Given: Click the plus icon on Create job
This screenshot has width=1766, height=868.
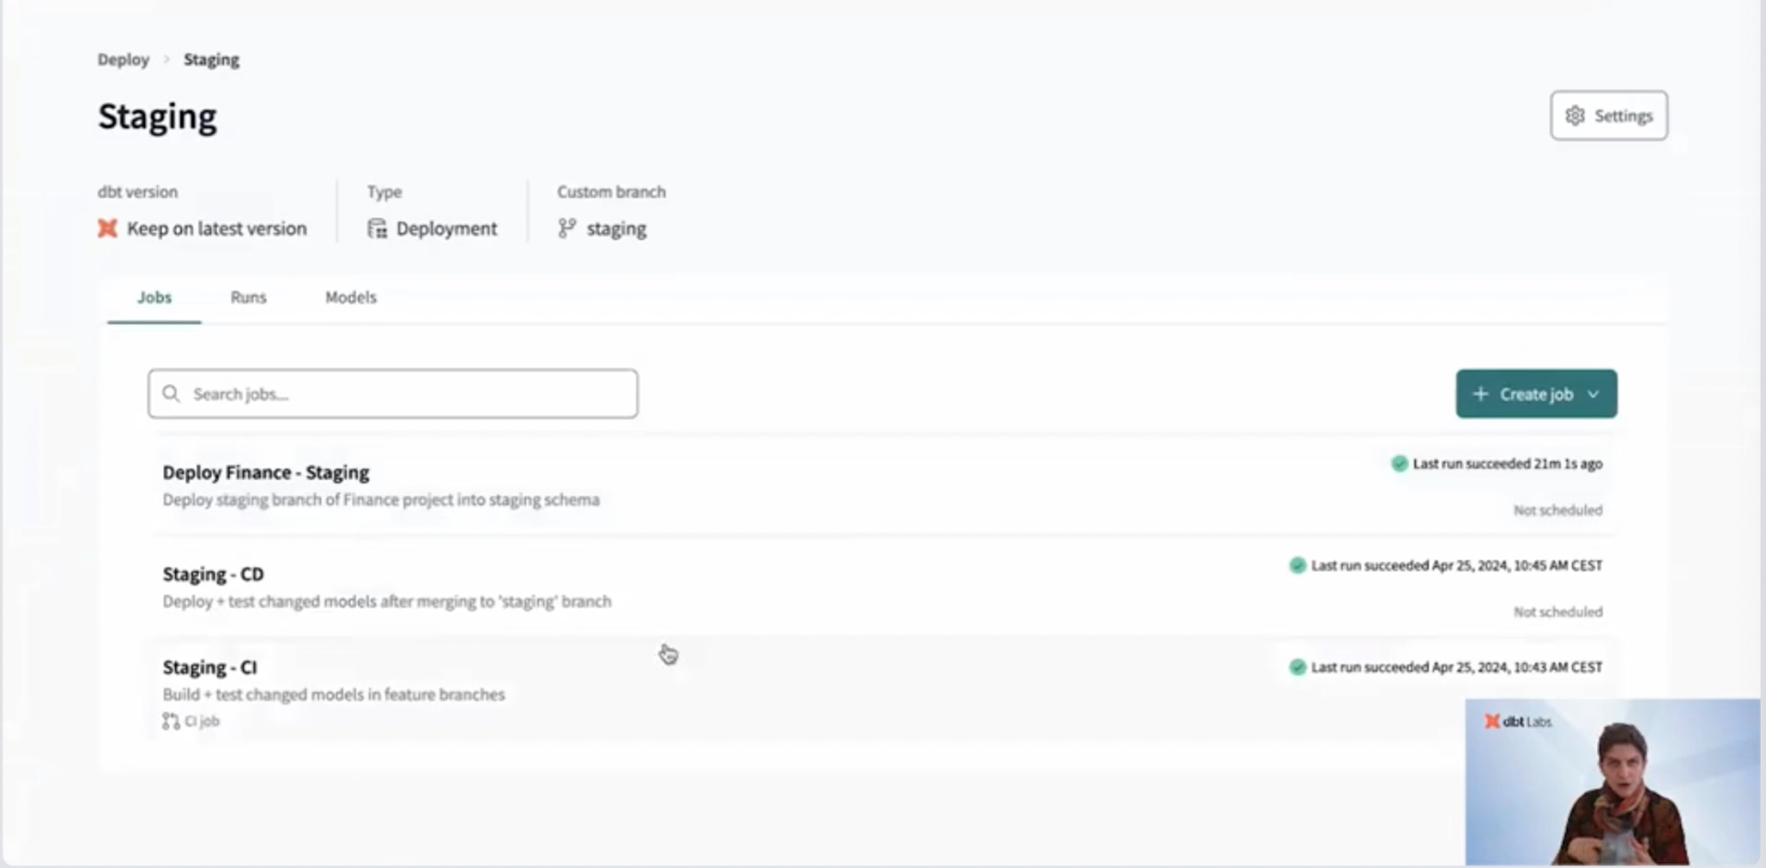Looking at the screenshot, I should click(x=1481, y=394).
